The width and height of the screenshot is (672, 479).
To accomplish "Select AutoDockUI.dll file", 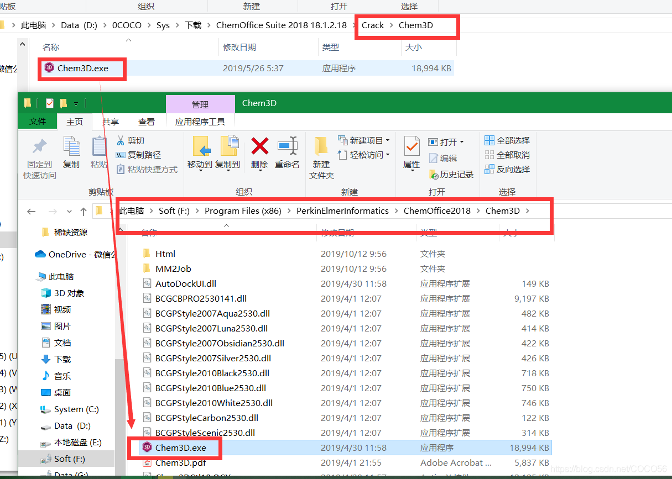I will tap(186, 283).
